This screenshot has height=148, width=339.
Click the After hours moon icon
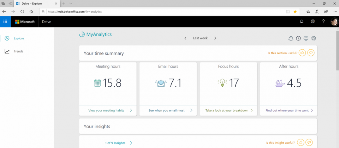click(x=280, y=83)
